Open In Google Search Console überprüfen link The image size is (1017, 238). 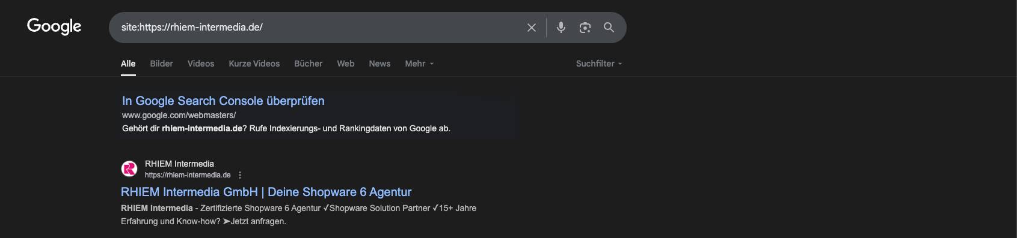pyautogui.click(x=223, y=101)
